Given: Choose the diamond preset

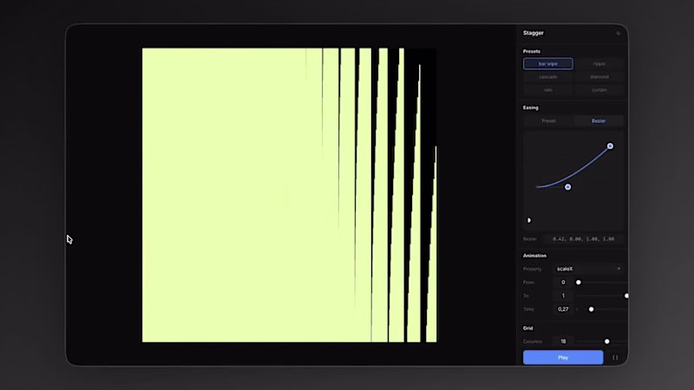Looking at the screenshot, I should 599,77.
